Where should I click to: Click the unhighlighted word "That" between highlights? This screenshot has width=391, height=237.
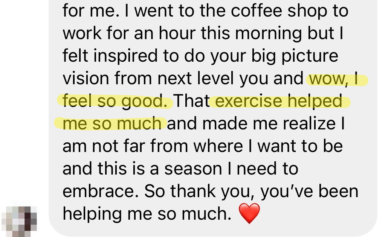[x=191, y=101]
